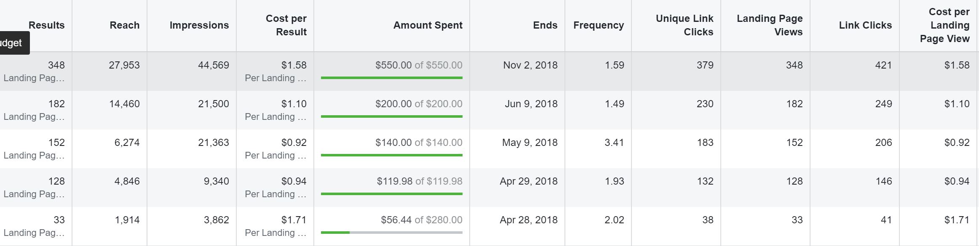The image size is (979, 246).
Task: Click the $0.92 Cost per Result cell
Action: click(x=294, y=143)
